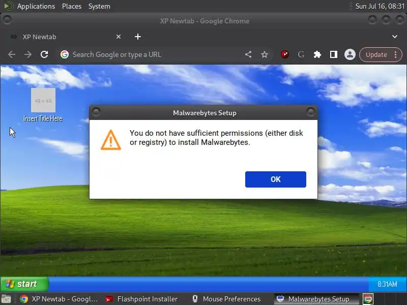Viewport: 407px width, 305px height.
Task: Open the Places menu
Action: point(72,6)
